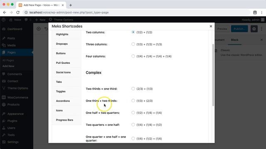Open the New content menu in admin bar
The width and height of the screenshot is (266, 149).
(x=40, y=20)
